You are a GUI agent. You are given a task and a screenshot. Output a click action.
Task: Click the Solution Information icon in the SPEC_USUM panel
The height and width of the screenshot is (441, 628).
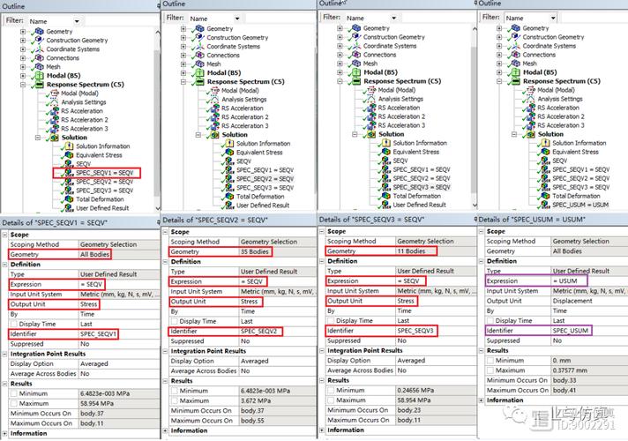click(545, 143)
